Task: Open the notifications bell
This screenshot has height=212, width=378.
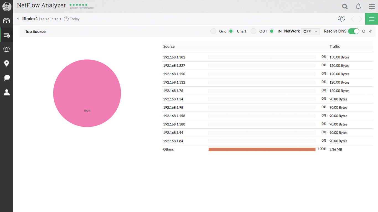Action: [x=358, y=6]
